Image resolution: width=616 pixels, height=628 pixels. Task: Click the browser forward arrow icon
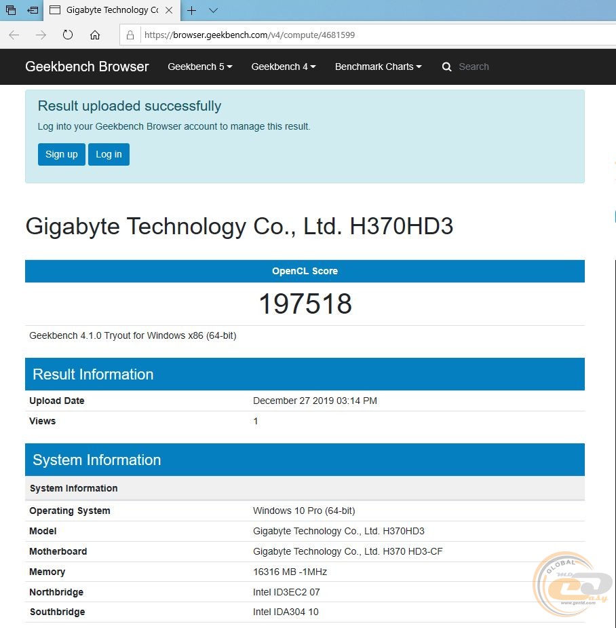pyautogui.click(x=41, y=35)
